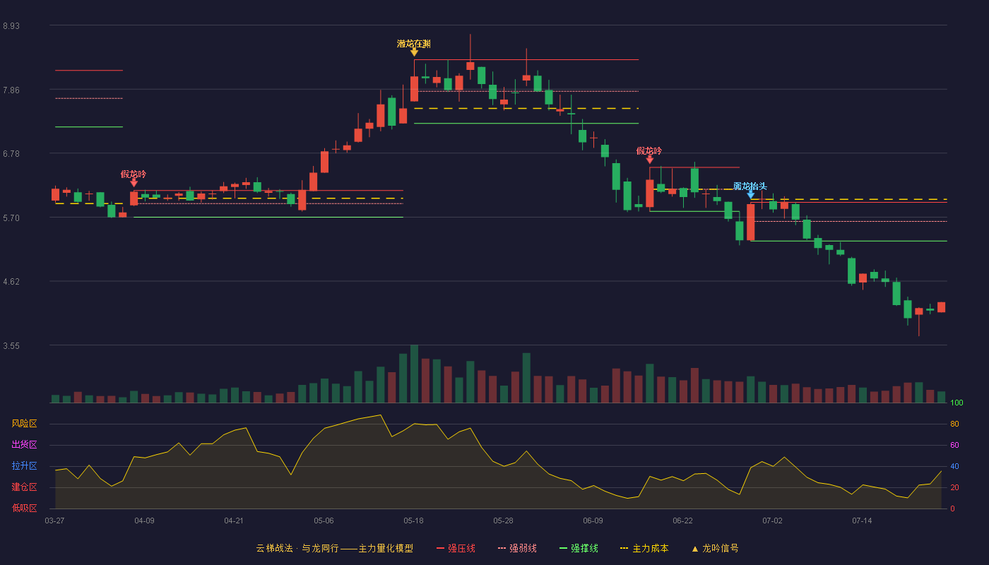The height and width of the screenshot is (565, 989).
Task: Click the blue 霸龙抬头 arrow marker
Action: pos(750,195)
